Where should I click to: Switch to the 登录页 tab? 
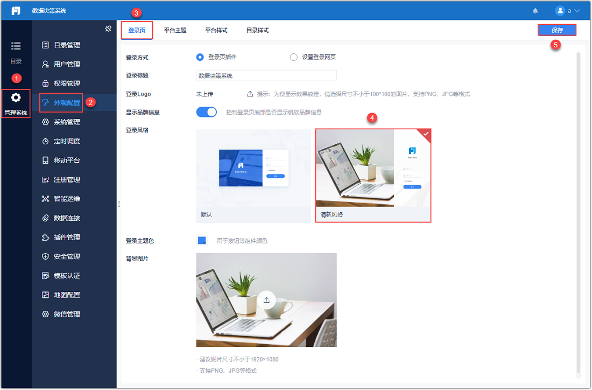pyautogui.click(x=137, y=30)
